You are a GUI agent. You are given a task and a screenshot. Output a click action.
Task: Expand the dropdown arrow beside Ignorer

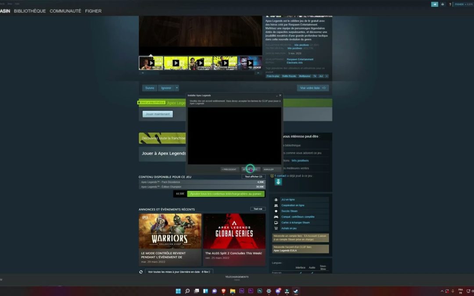177,88
